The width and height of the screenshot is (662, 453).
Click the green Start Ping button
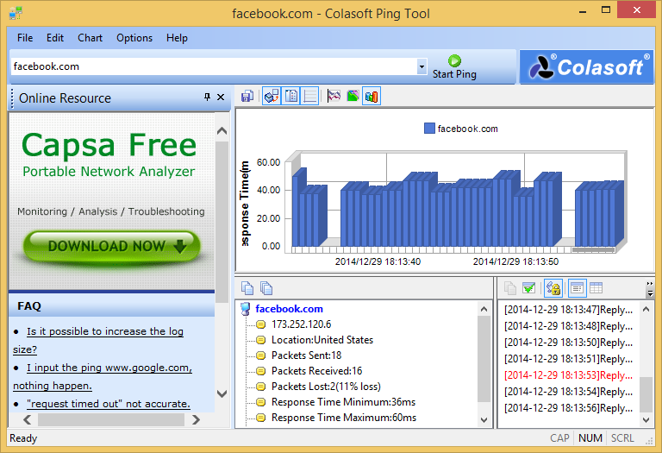pyautogui.click(x=454, y=66)
